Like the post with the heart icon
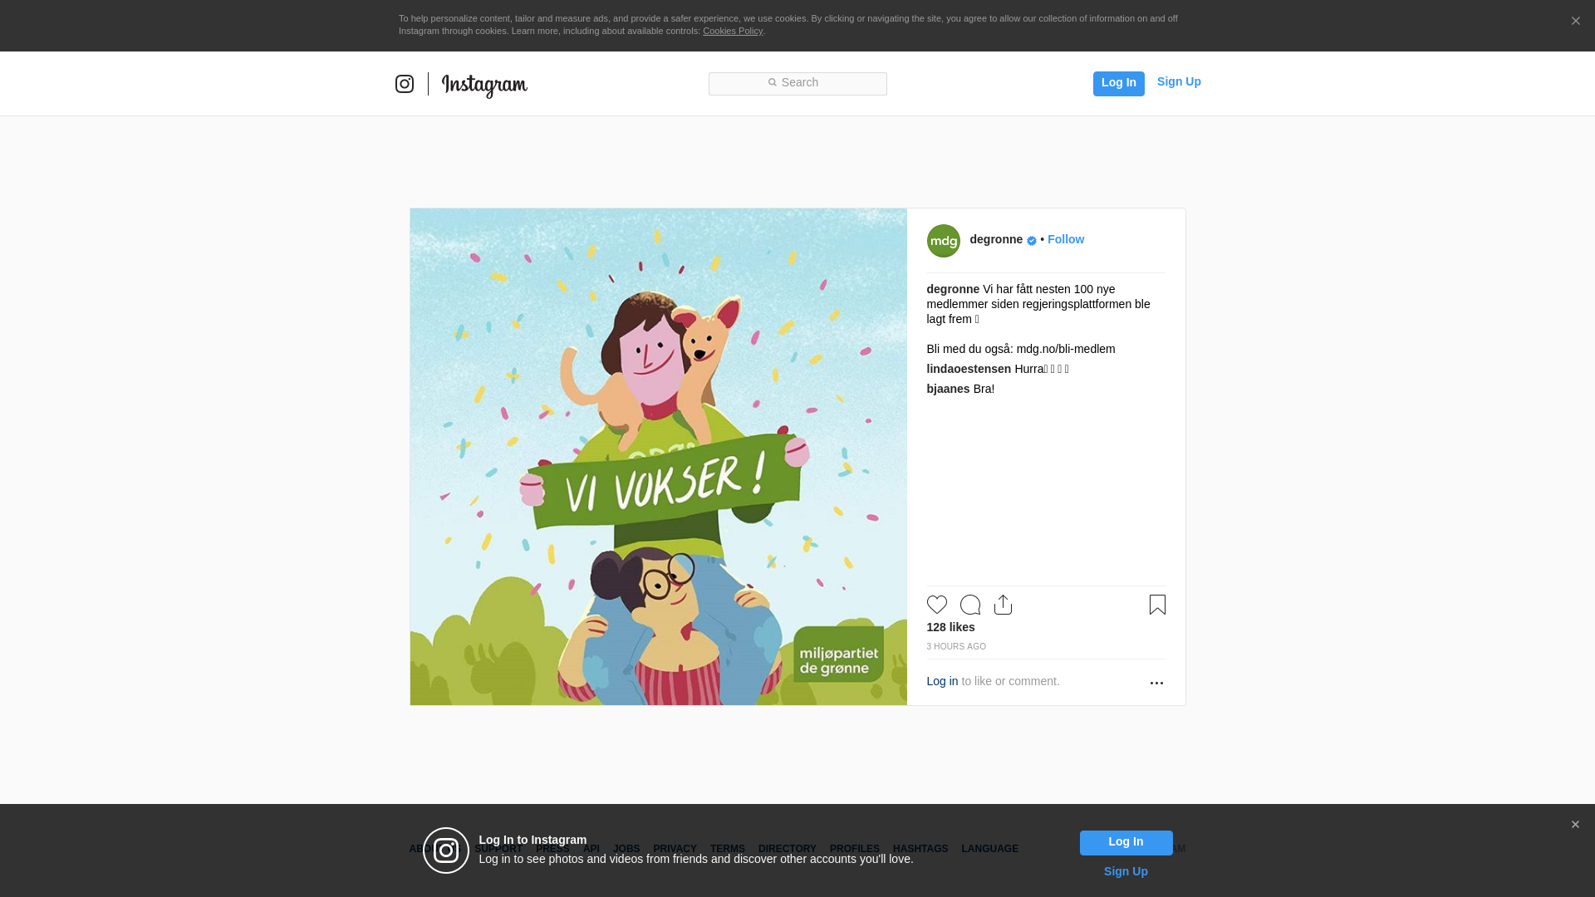 tap(937, 605)
